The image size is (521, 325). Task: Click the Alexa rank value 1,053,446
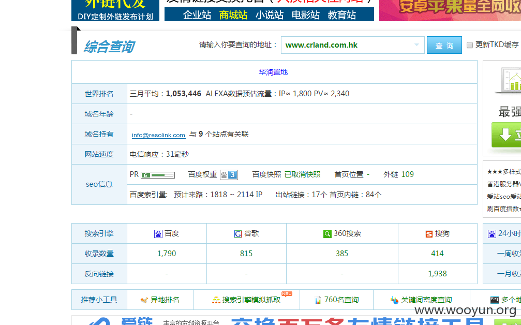coord(184,94)
